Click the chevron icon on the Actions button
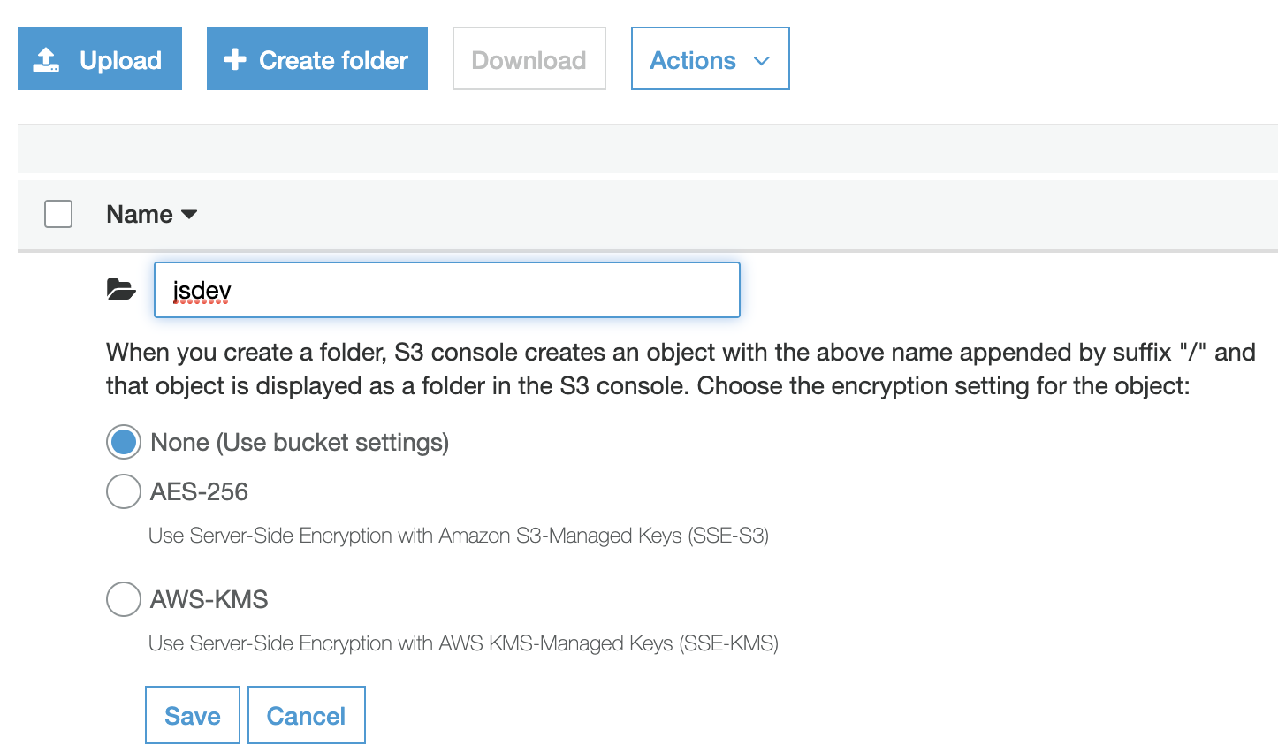The image size is (1278, 753). [761, 61]
